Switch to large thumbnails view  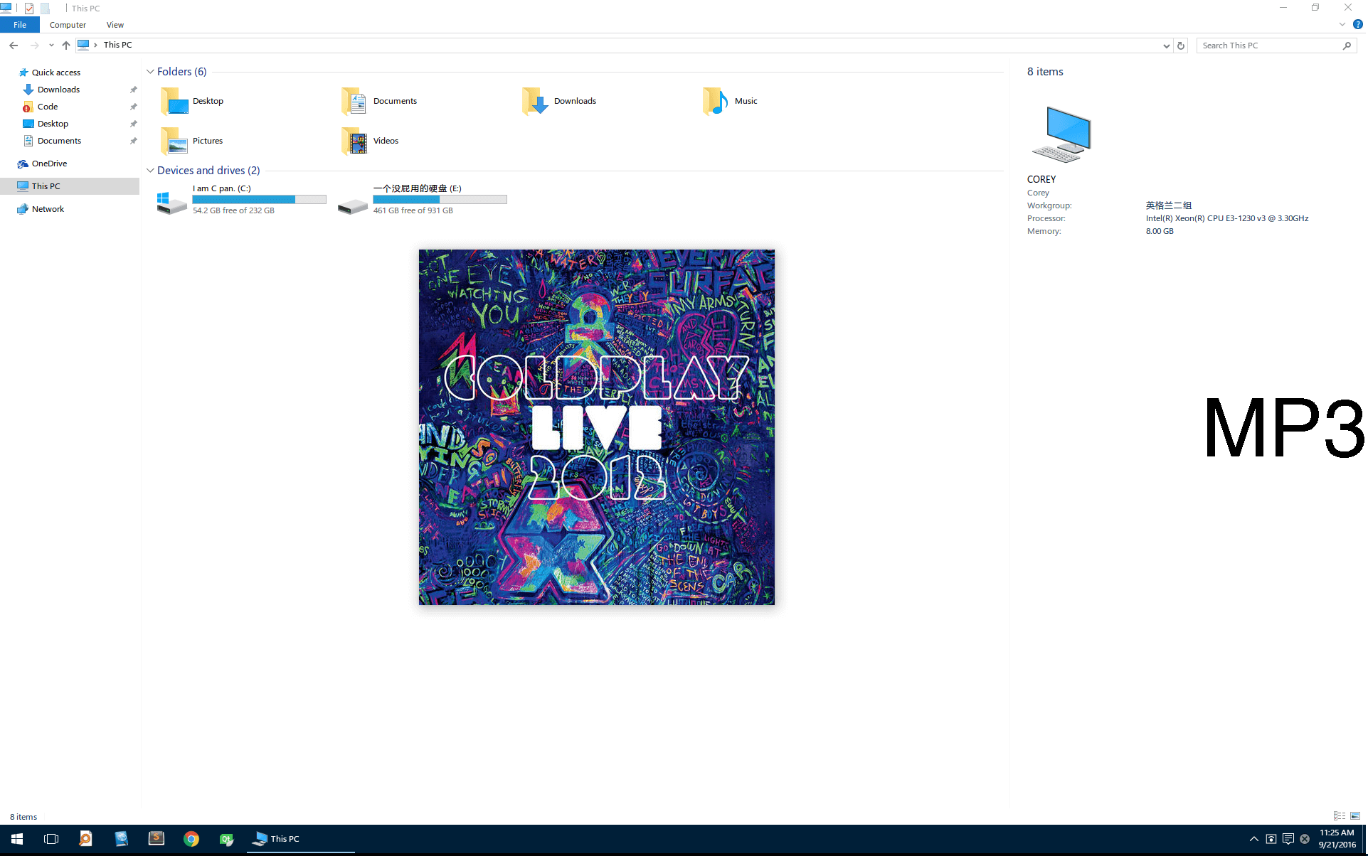pos(1355,816)
